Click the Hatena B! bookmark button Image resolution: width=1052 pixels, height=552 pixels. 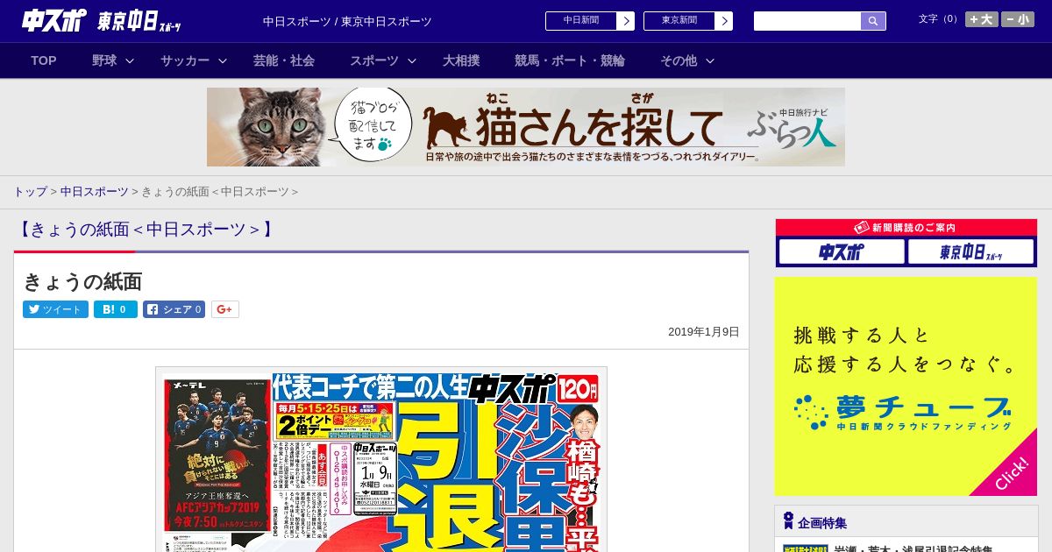[116, 309]
